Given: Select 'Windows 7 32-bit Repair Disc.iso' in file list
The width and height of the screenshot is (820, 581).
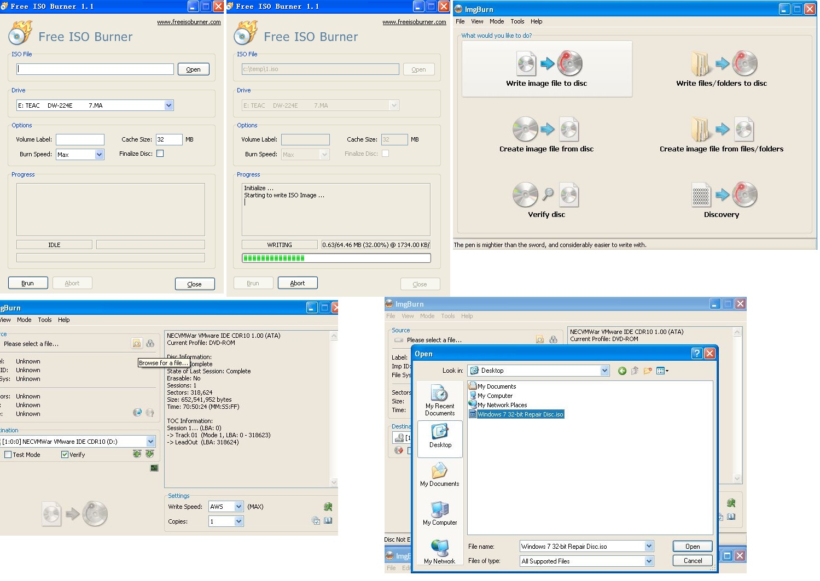Looking at the screenshot, I should 516,414.
